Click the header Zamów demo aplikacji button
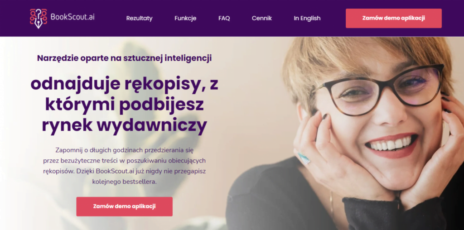 click(394, 18)
